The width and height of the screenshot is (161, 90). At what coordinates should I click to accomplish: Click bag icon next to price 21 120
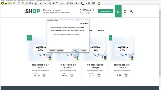point(44,75)
